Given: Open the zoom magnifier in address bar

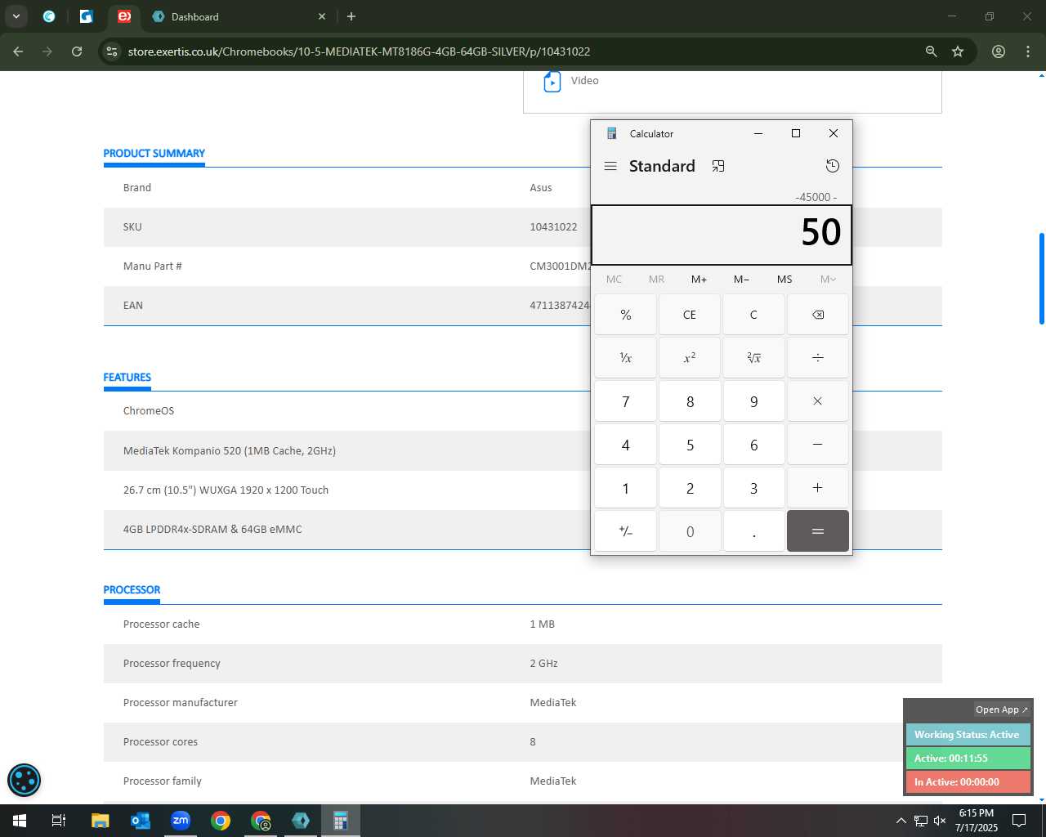Looking at the screenshot, I should [931, 51].
